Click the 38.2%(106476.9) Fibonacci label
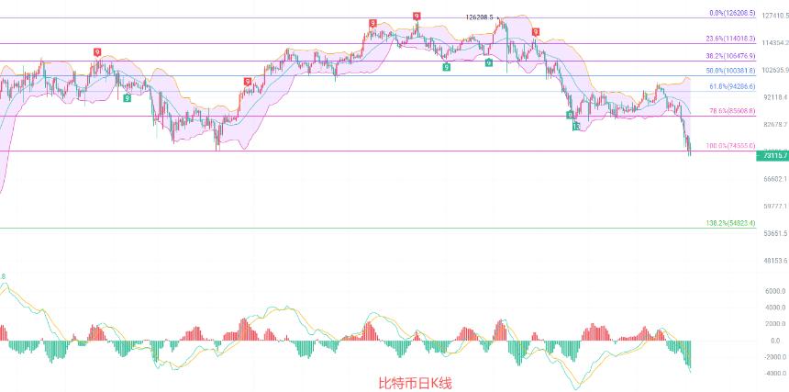789x392 pixels. [730, 56]
